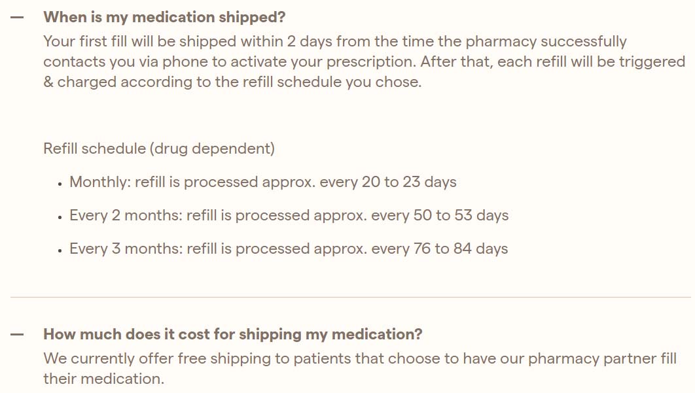Click the bullet dot before Monthly

(60, 184)
